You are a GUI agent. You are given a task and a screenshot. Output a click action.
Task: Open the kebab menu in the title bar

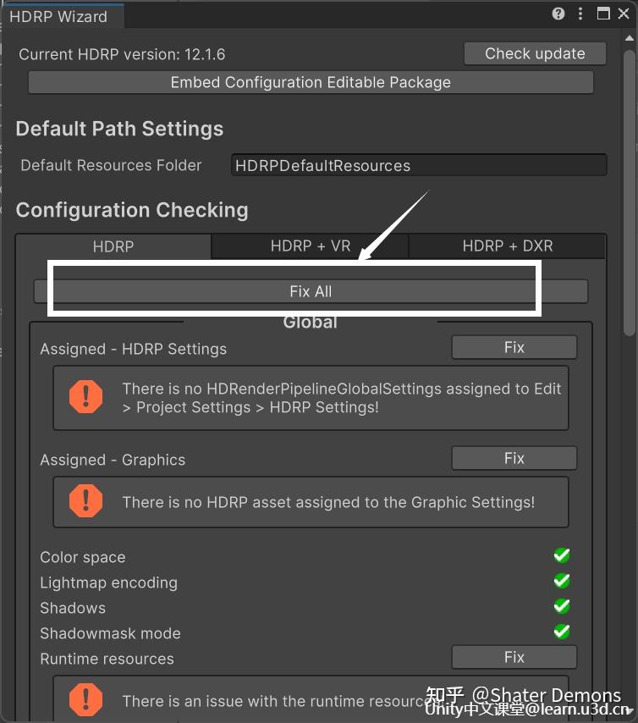[x=582, y=14]
